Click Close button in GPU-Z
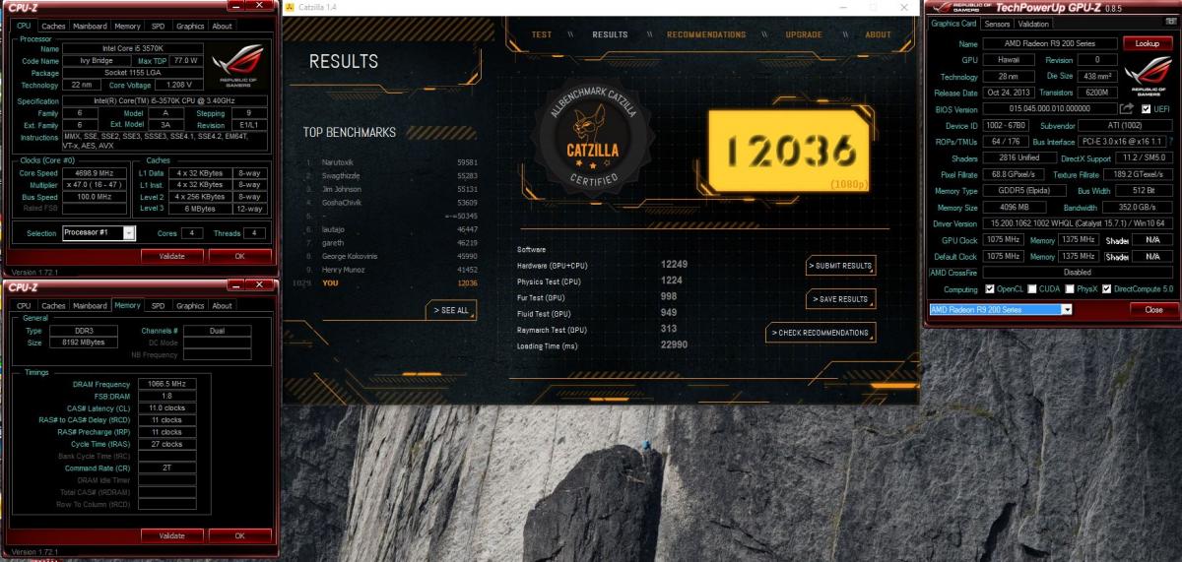The width and height of the screenshot is (1182, 562). [x=1153, y=309]
